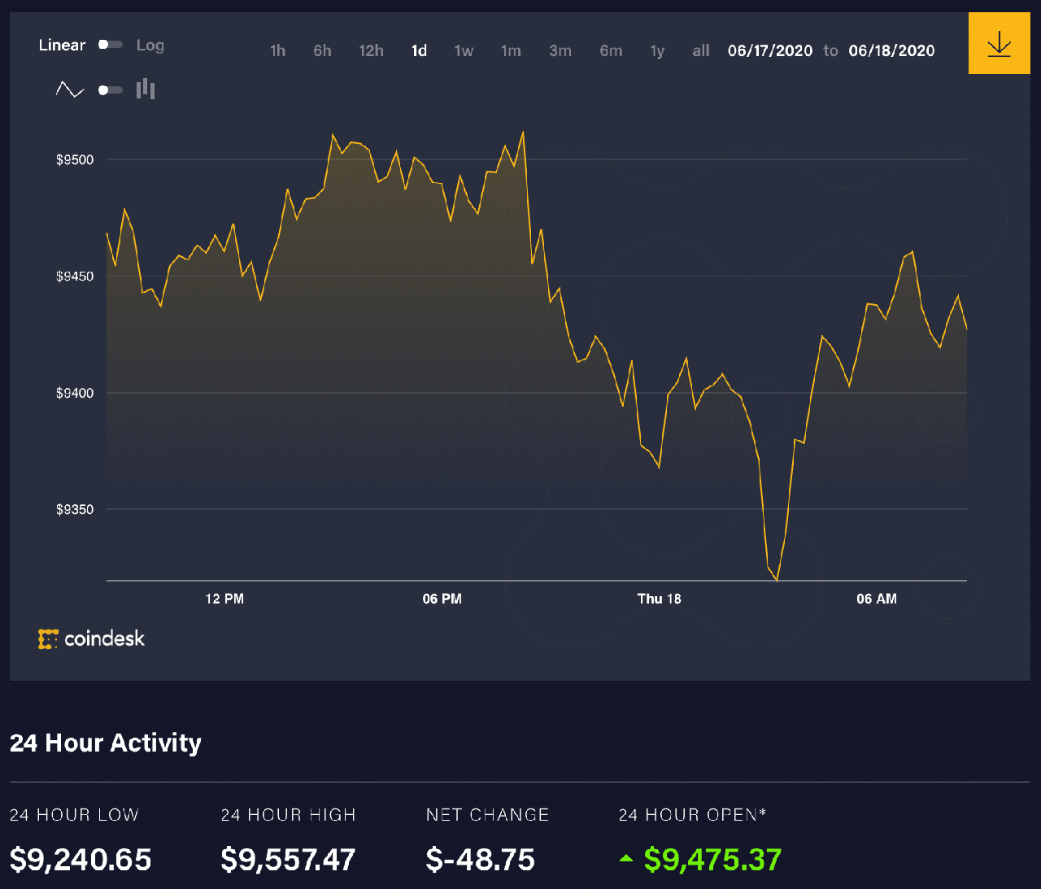This screenshot has width=1041, height=889.
Task: Click the 06 AM time axis label
Action: point(877,599)
